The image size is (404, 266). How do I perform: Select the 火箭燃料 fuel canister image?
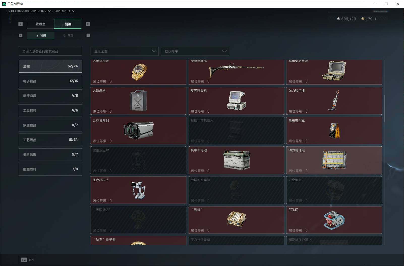[138, 101]
